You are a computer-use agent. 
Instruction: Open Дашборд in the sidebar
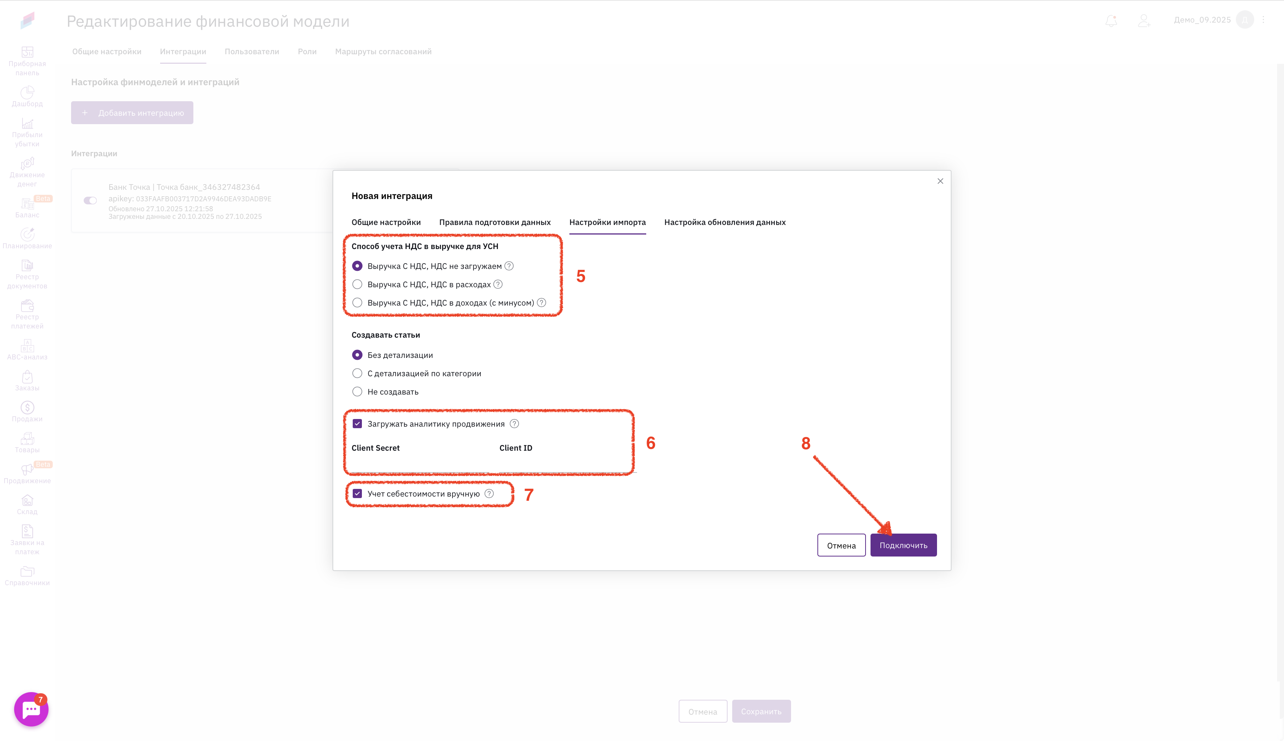point(27,96)
